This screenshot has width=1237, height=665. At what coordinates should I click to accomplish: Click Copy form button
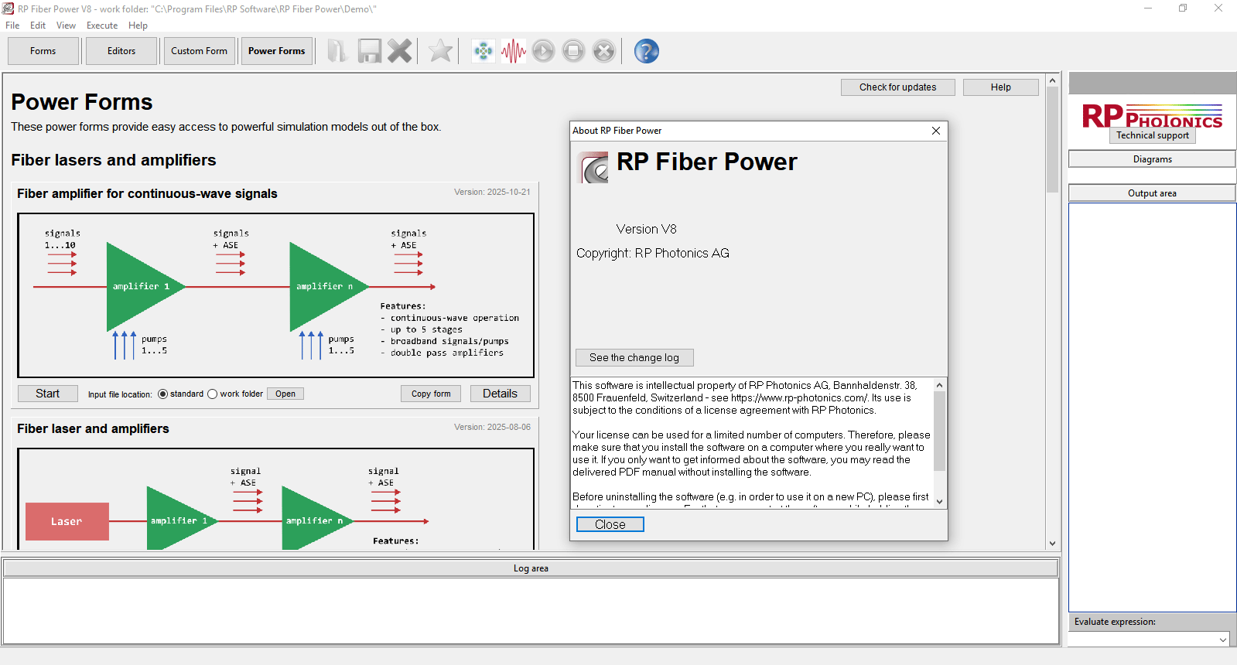click(431, 394)
